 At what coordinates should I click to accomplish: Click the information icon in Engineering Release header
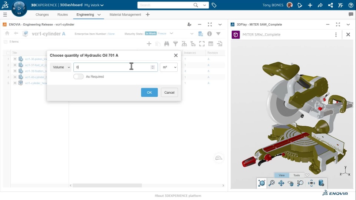(210, 34)
